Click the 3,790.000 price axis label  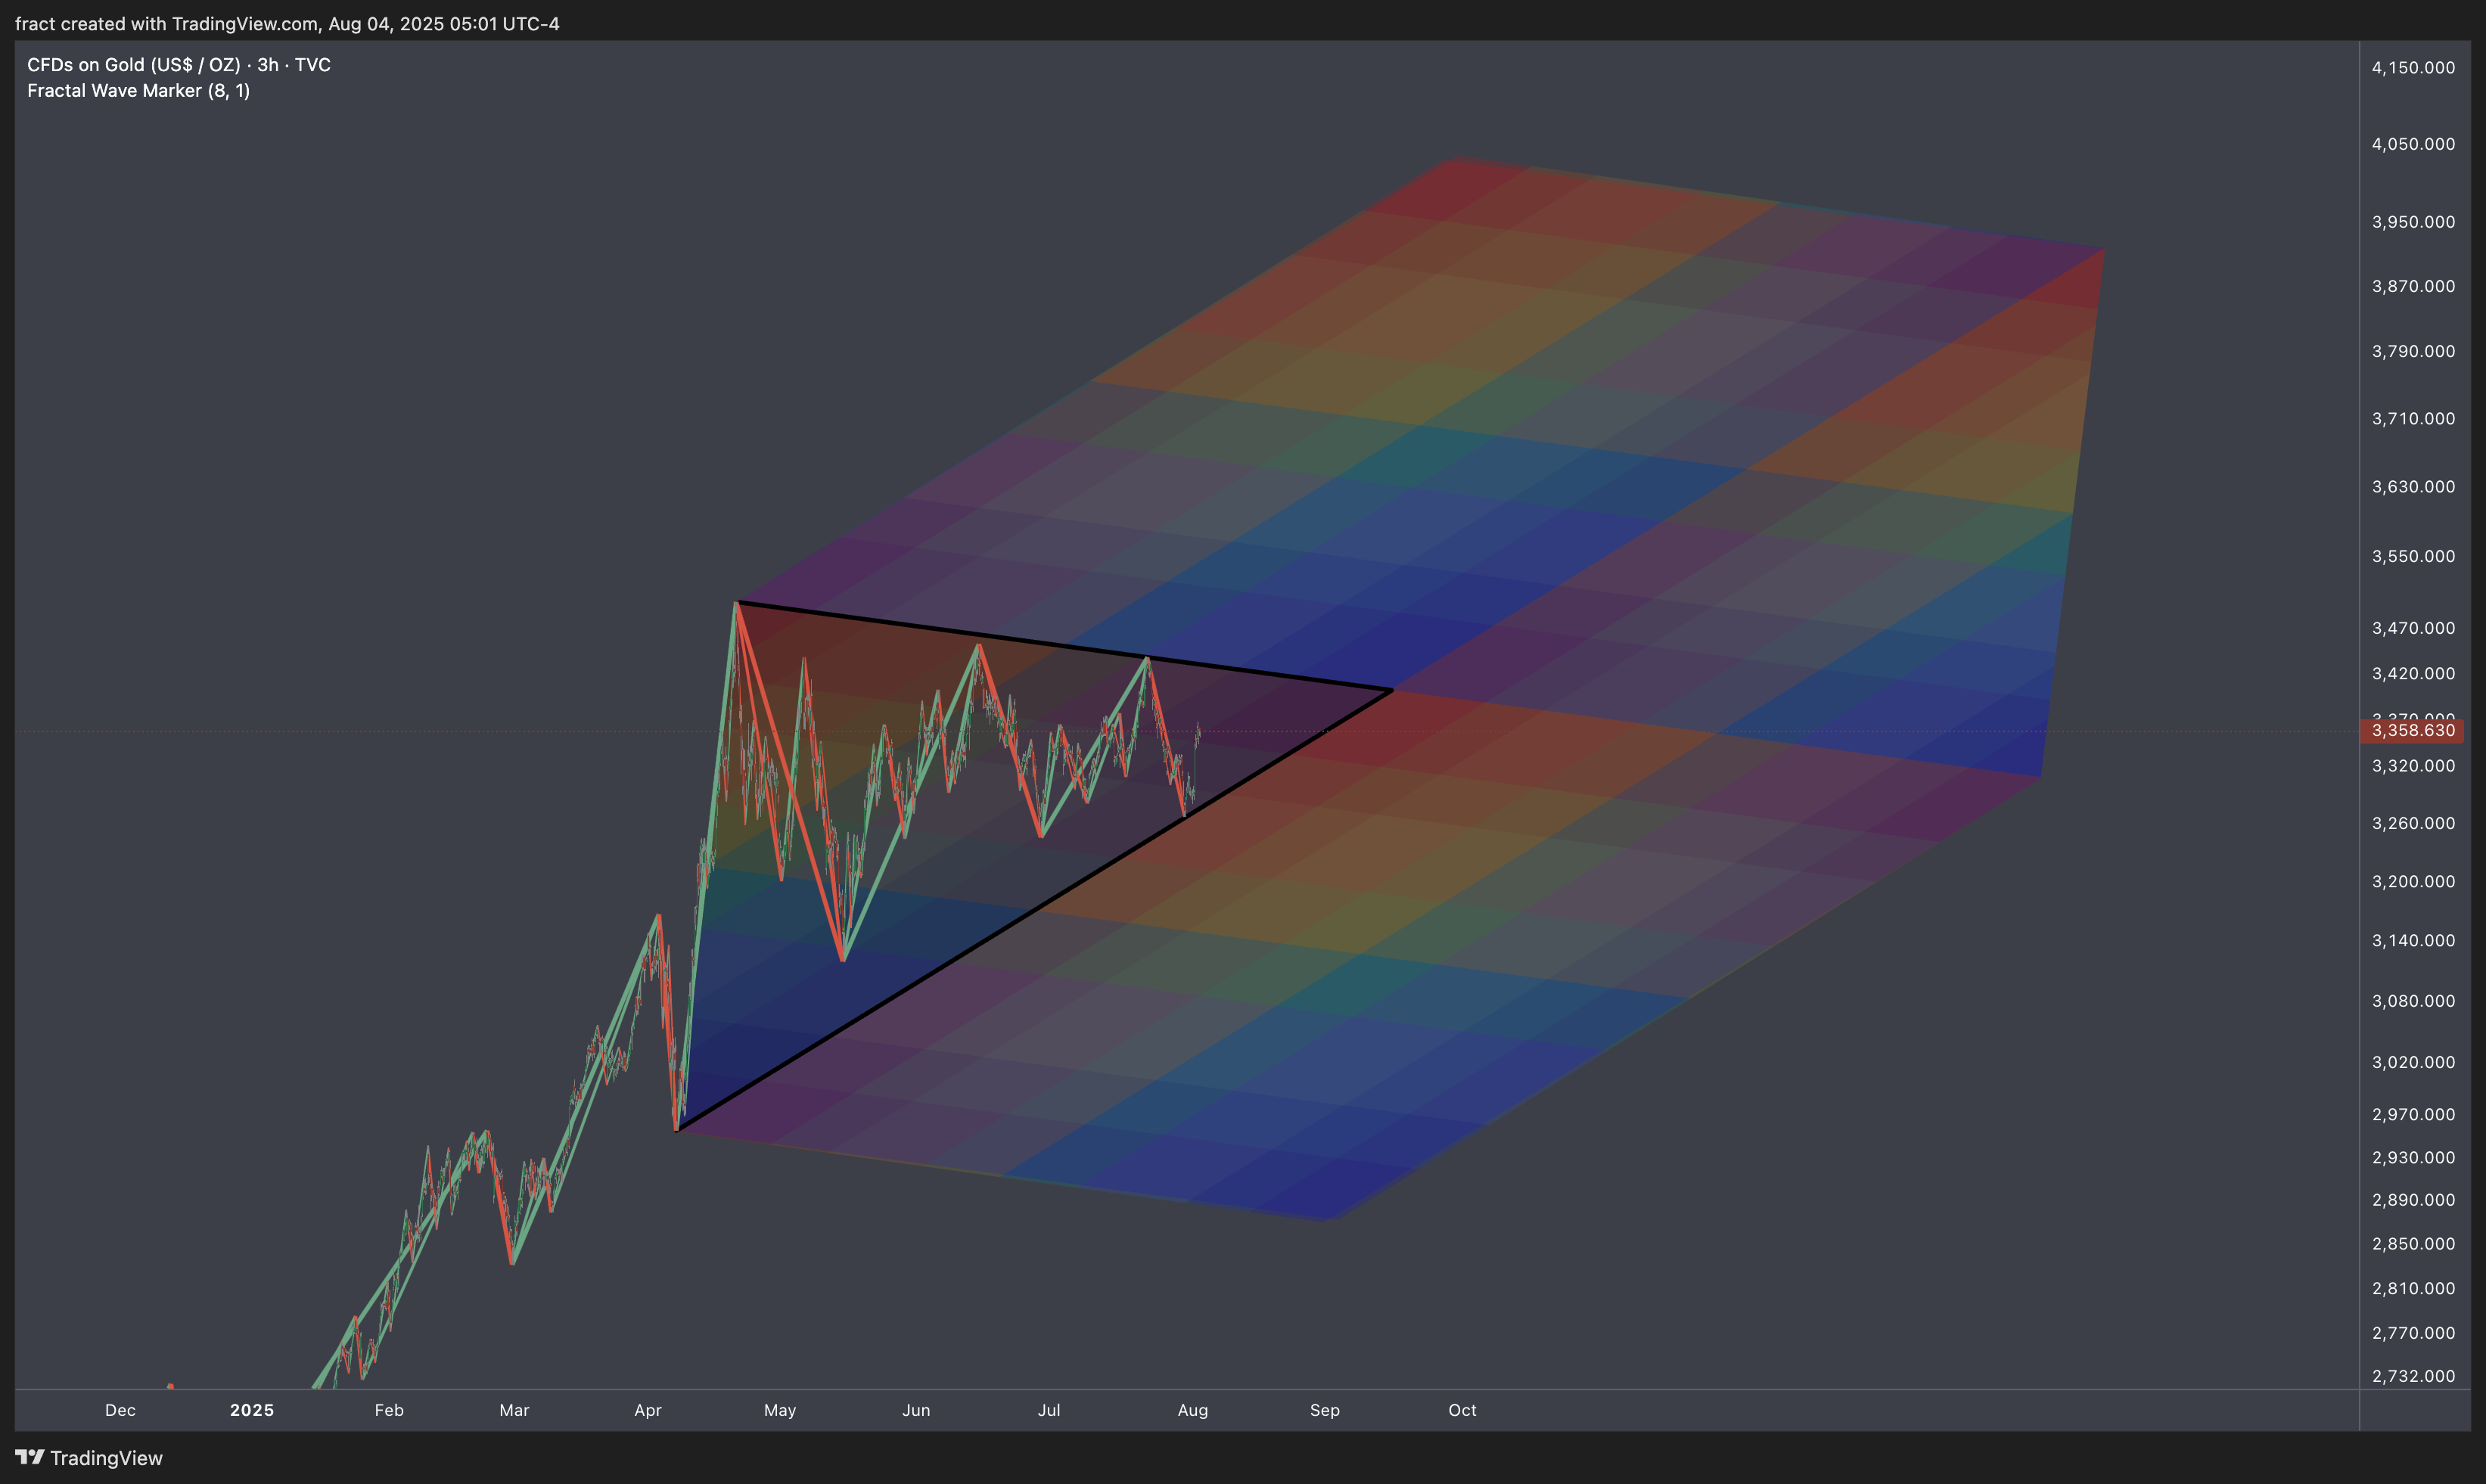[x=2413, y=351]
